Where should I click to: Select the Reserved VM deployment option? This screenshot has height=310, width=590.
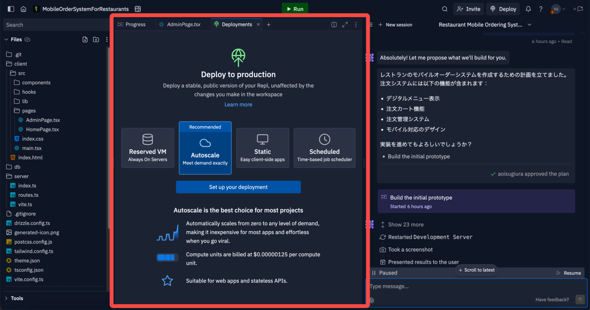[x=147, y=148]
